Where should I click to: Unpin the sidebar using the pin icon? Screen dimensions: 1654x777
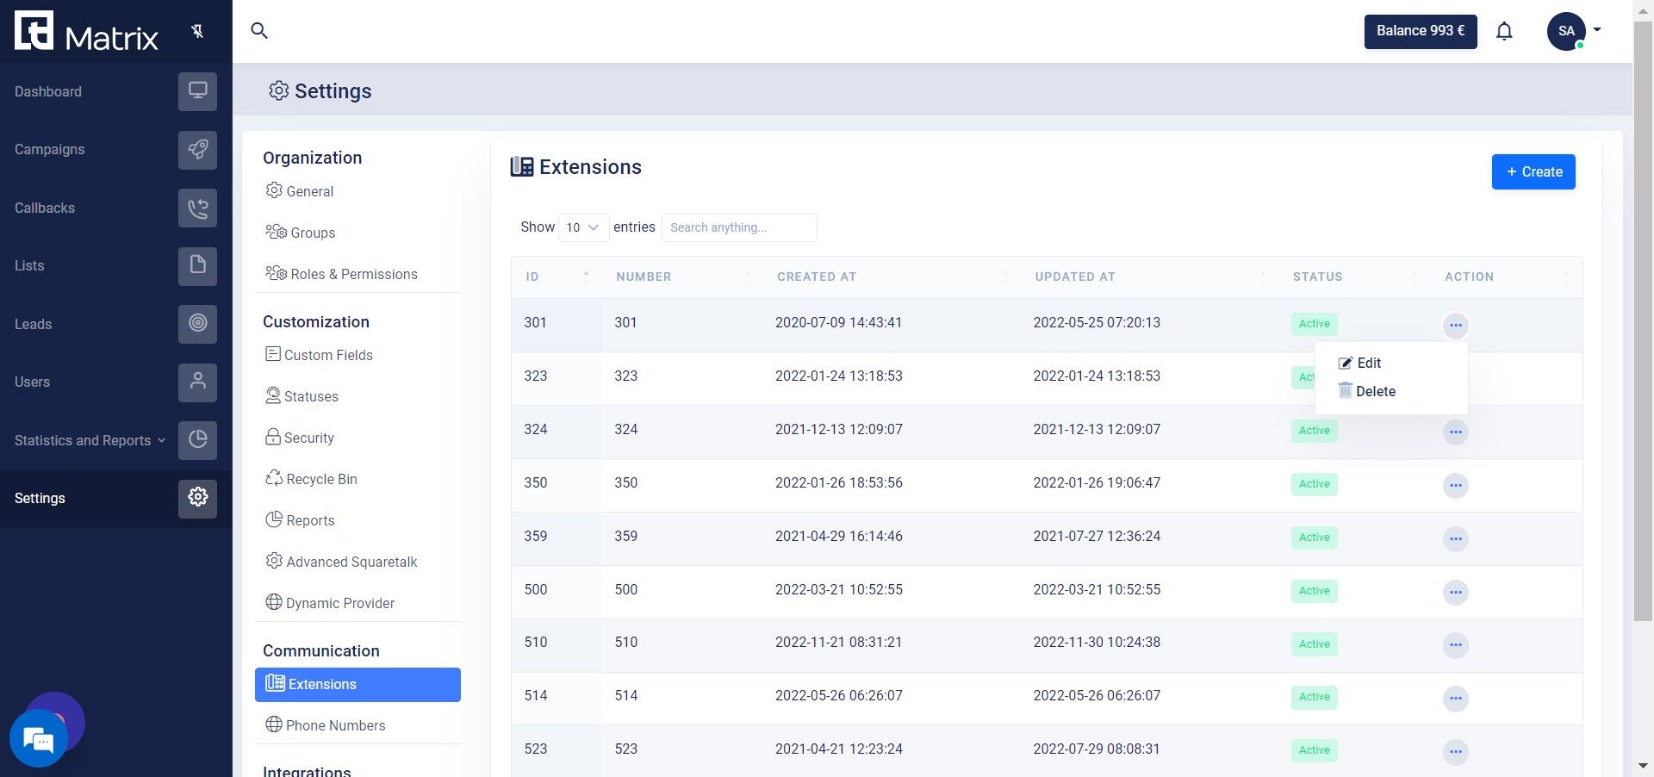point(197,32)
